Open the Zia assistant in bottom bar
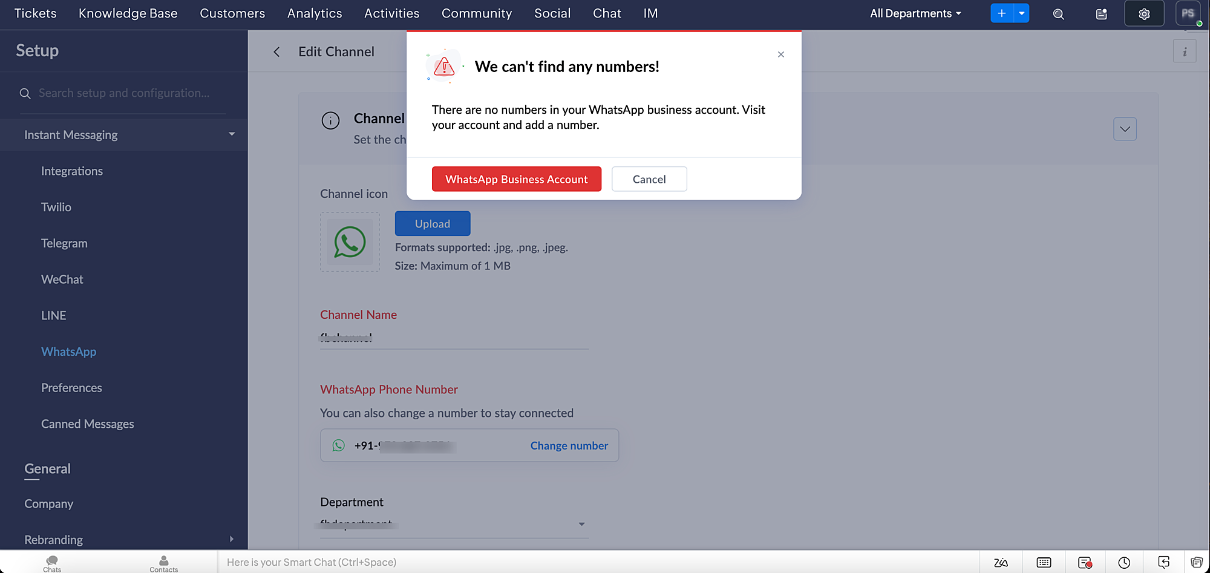Image resolution: width=1210 pixels, height=573 pixels. pos(1001,563)
